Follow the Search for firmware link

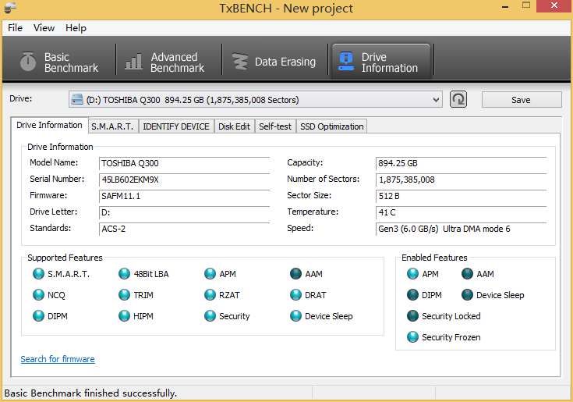58,359
